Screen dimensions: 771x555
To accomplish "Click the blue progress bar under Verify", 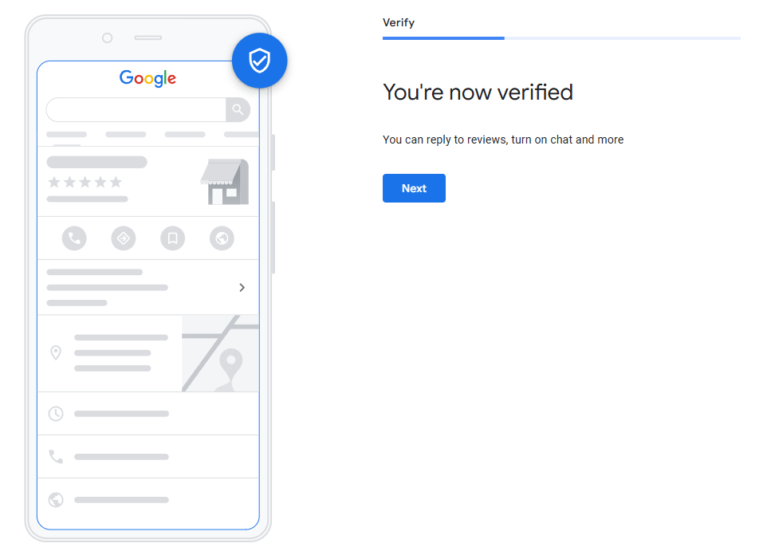I will 443,37.
